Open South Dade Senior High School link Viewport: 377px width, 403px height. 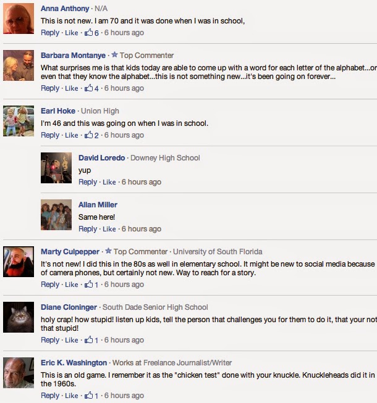click(x=155, y=307)
